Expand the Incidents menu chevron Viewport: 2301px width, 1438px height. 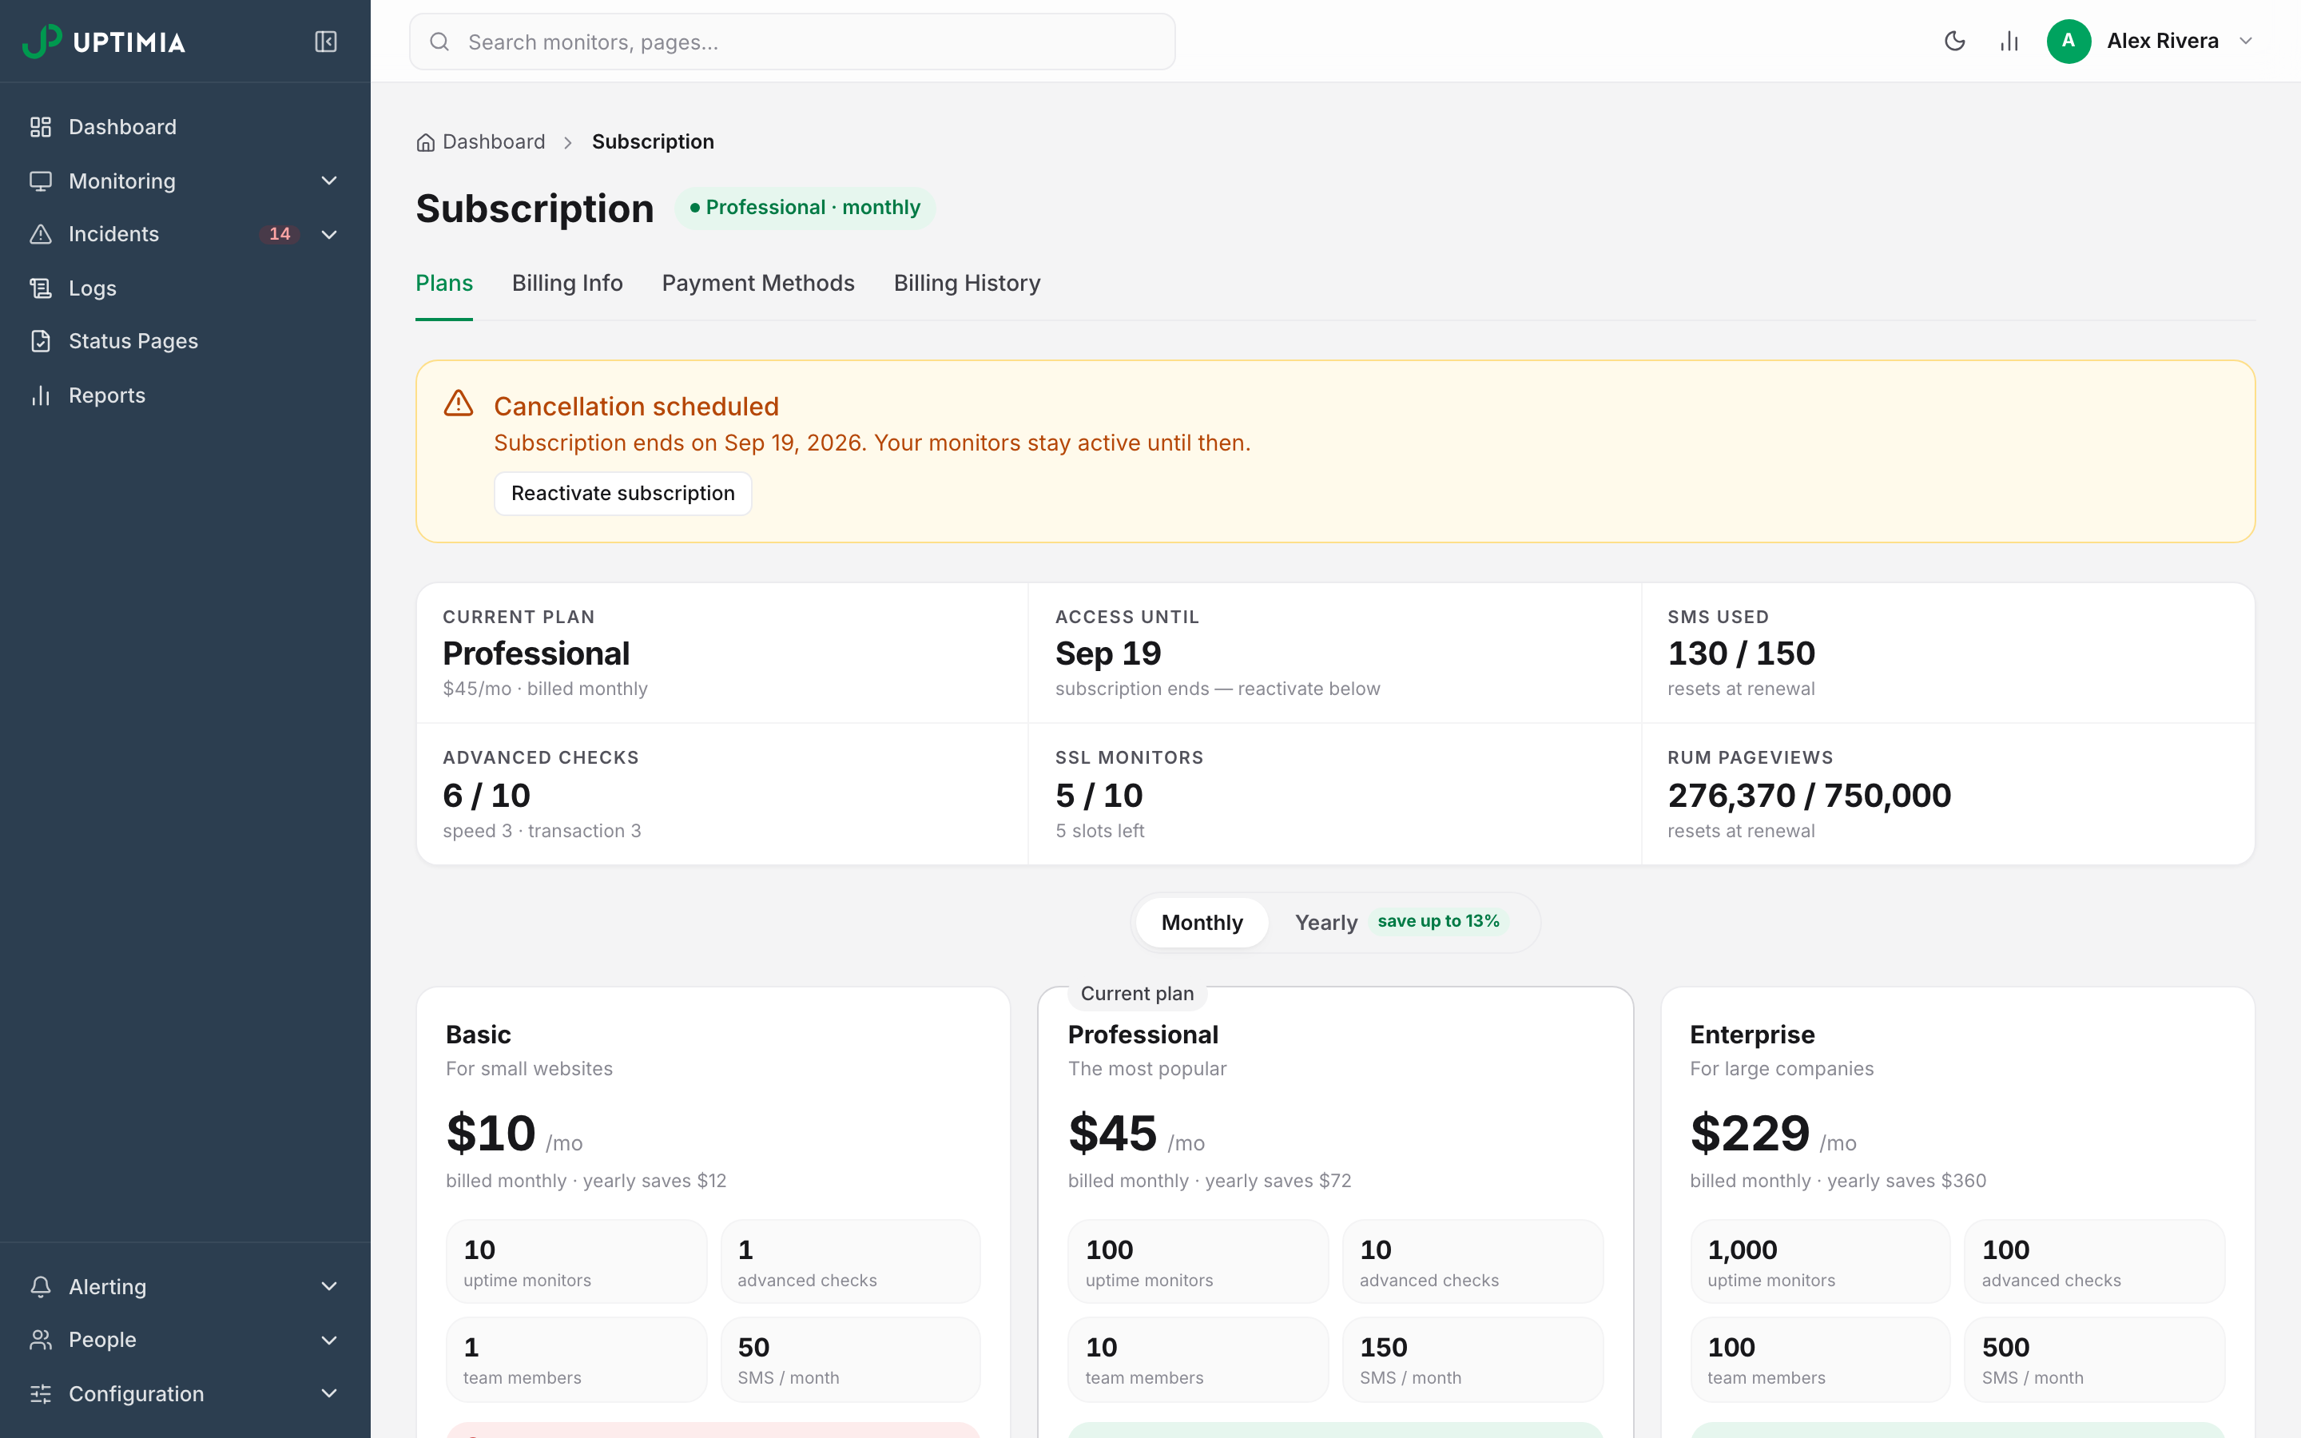point(329,234)
